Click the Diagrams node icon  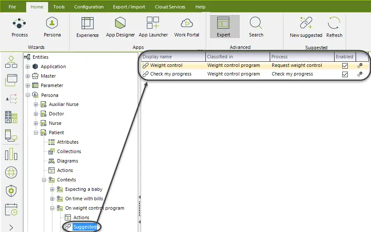(52, 161)
